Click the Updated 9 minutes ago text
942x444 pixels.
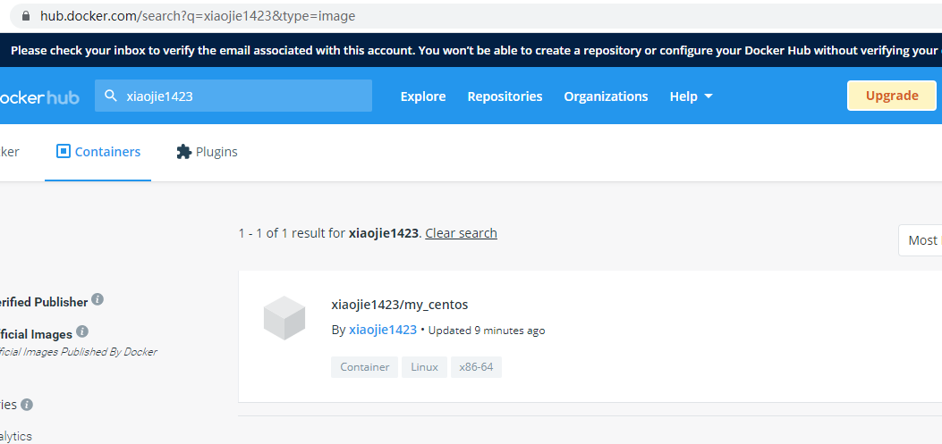487,330
